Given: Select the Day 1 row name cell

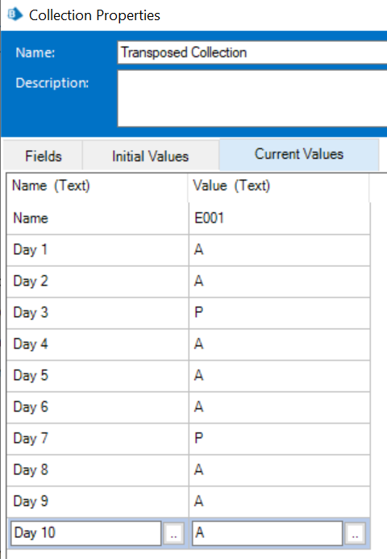Looking at the screenshot, I should pos(98,250).
